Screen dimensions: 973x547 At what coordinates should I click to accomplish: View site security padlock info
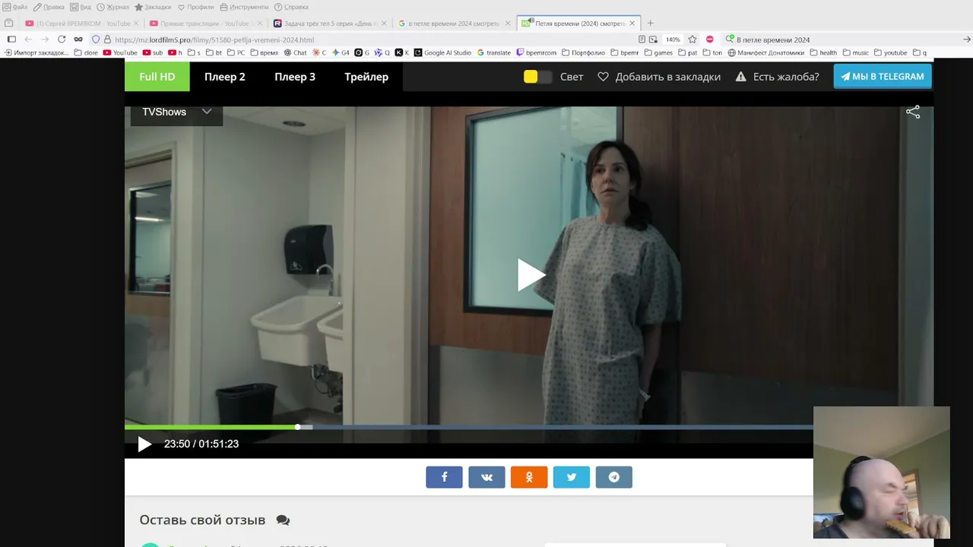click(107, 40)
